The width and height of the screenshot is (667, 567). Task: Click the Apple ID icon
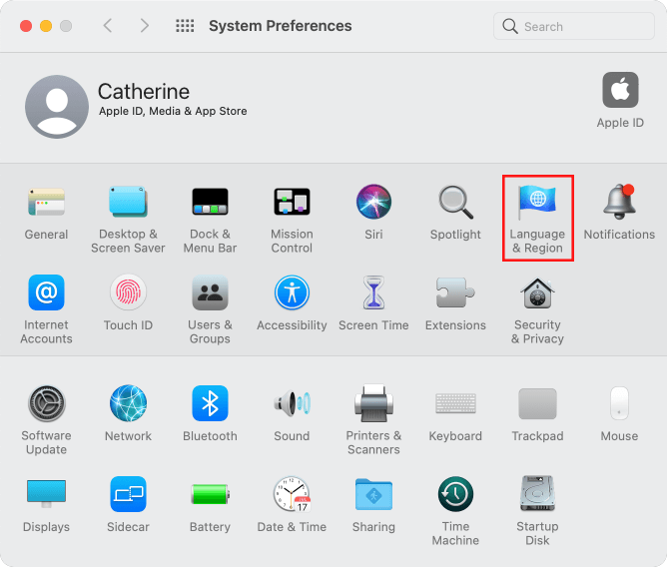(x=620, y=91)
